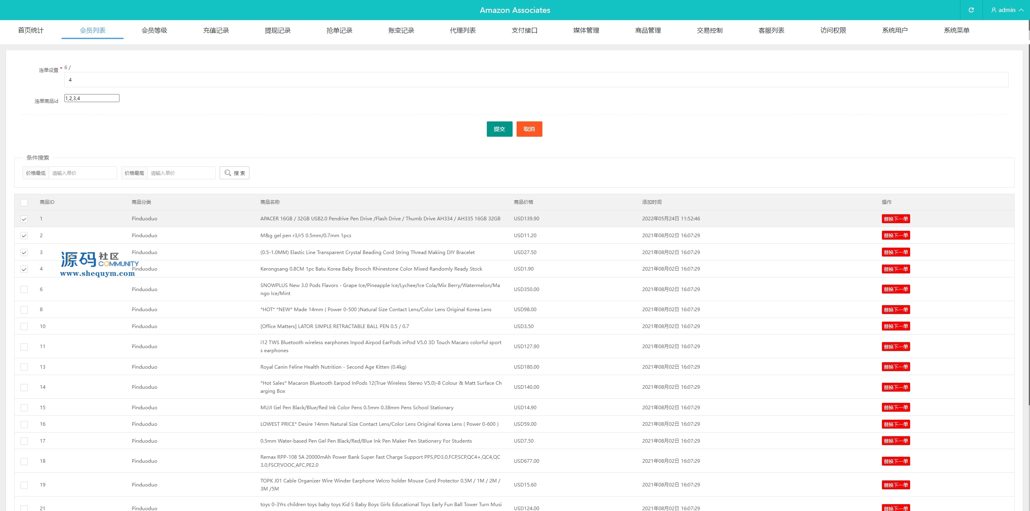Screen dimensions: 1030x511
Task: Switch to 商品管理 tab
Action: click(648, 30)
